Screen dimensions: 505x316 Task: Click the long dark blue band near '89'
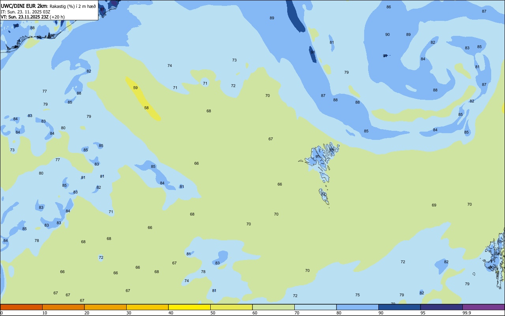click(295, 16)
